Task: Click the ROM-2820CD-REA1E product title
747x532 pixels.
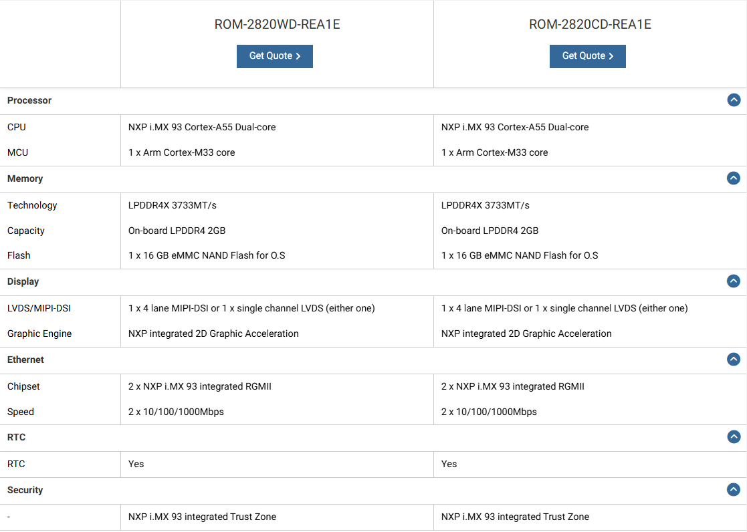Action: [x=590, y=25]
